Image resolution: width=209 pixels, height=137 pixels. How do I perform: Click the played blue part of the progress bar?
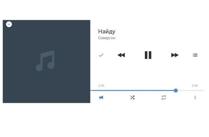click(132, 91)
